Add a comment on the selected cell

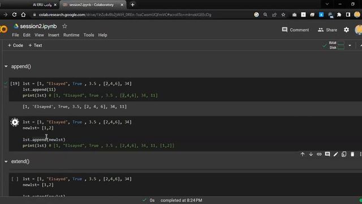(327, 154)
